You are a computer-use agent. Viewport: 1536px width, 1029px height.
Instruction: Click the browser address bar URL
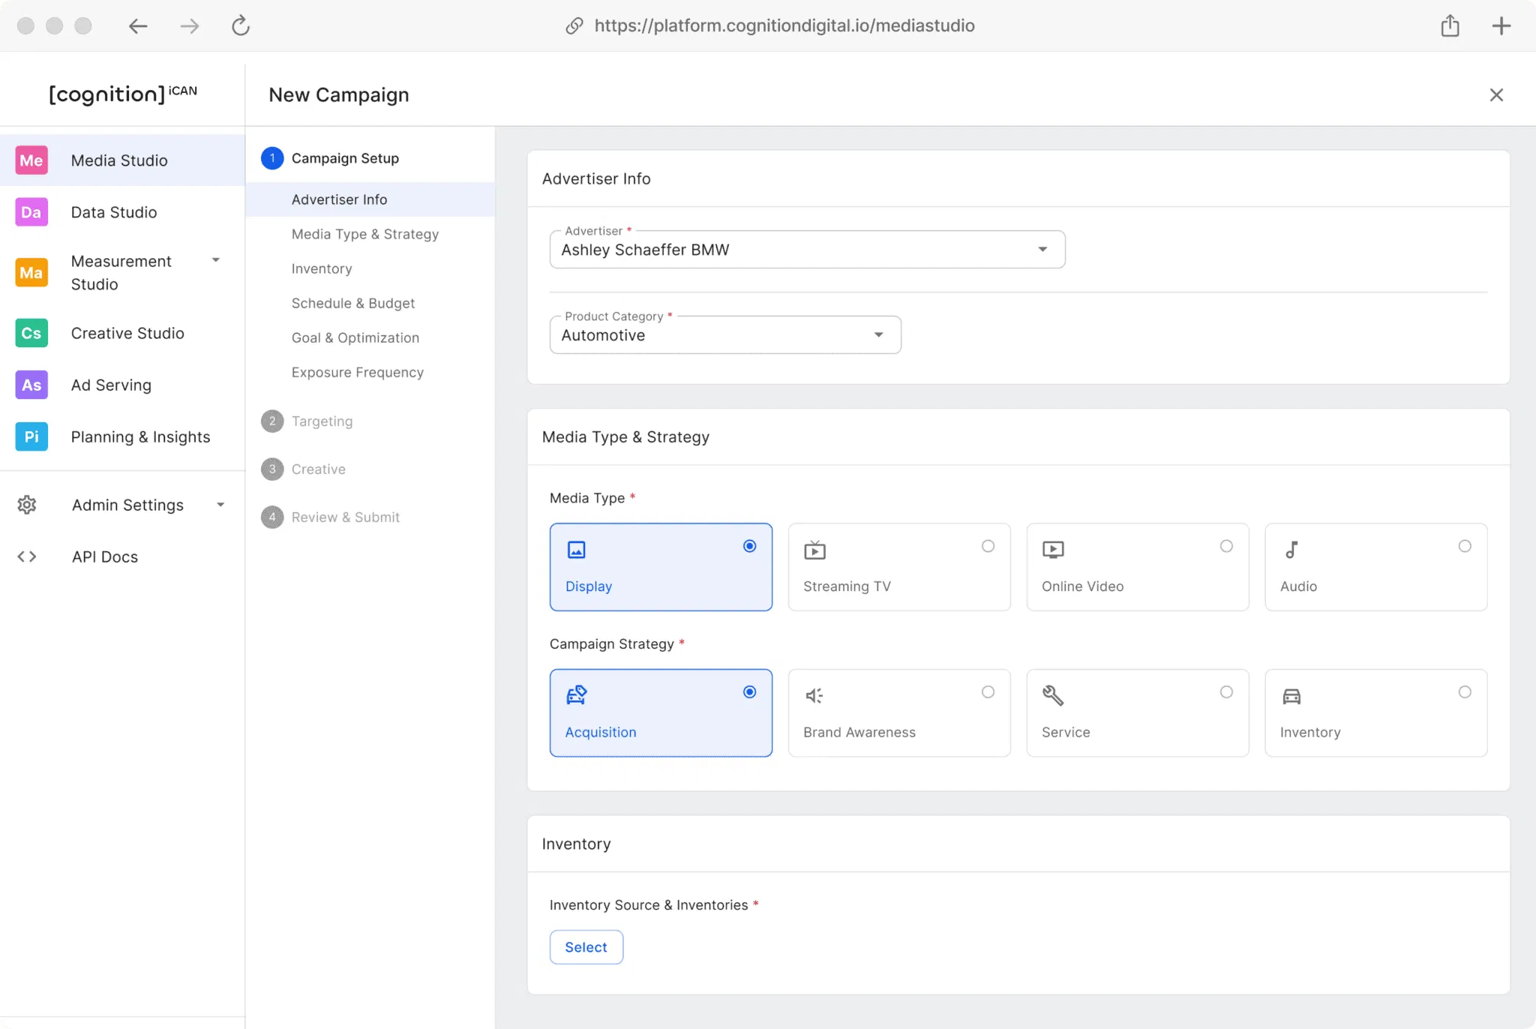pos(784,26)
